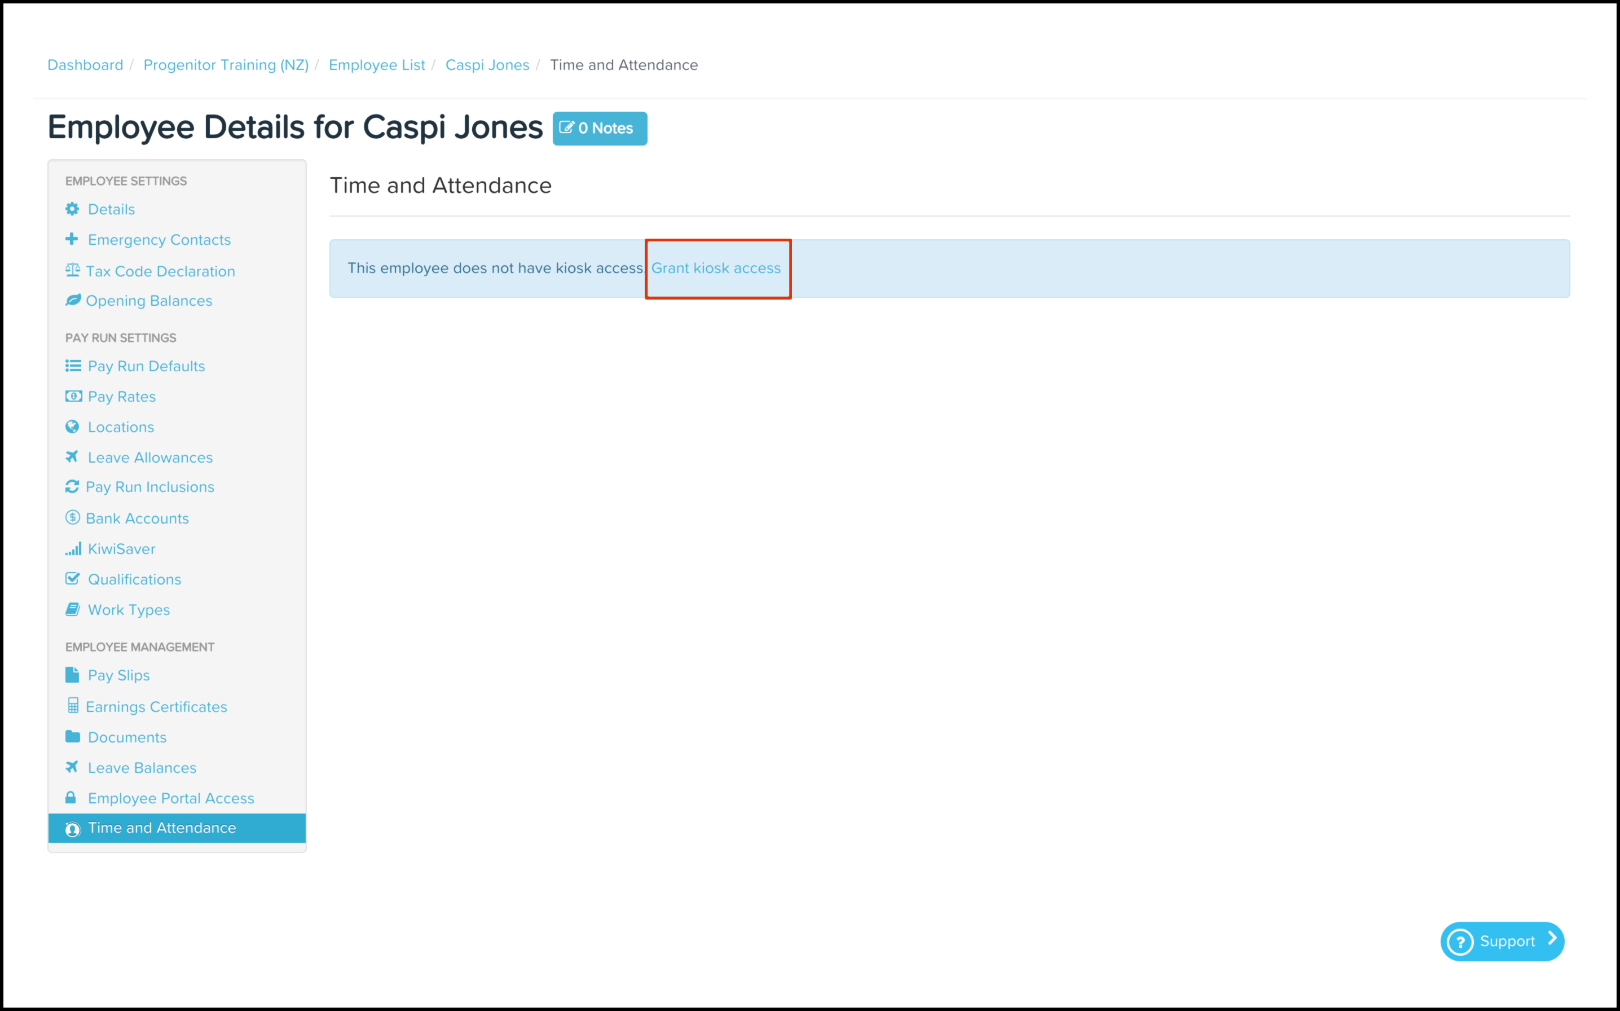Screen dimensions: 1620x1011
Task: Click the Grant kiosk access link
Action: tap(716, 268)
